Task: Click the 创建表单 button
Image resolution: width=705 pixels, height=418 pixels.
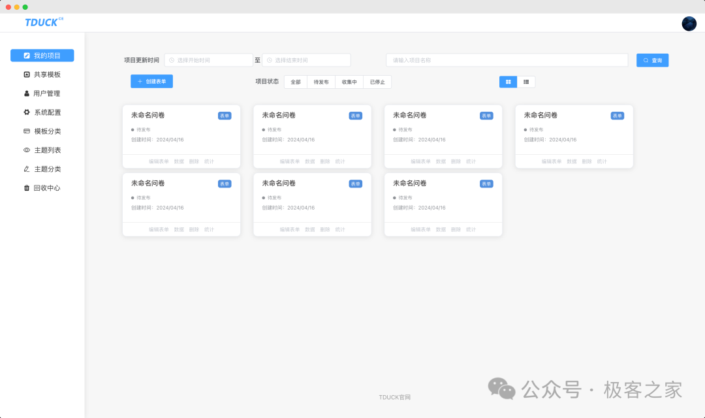Action: 151,82
